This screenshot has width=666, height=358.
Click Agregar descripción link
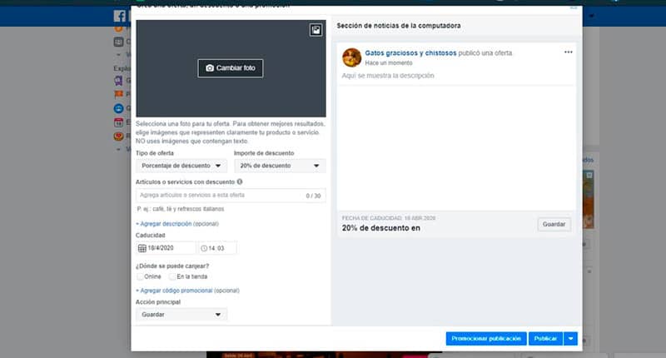166,224
